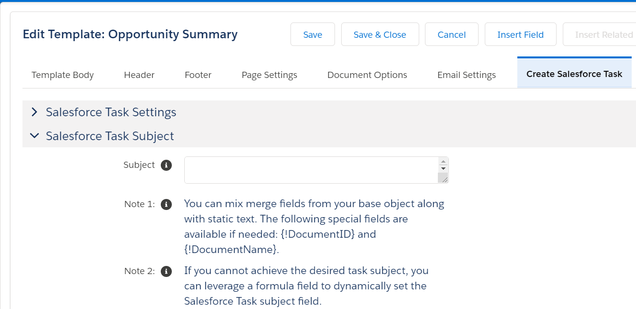
Task: Click the info icon beside Note 1
Action: pyautogui.click(x=166, y=204)
